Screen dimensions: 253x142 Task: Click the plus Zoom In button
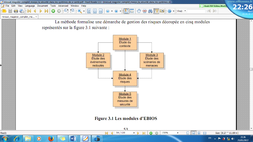pos(116,11)
